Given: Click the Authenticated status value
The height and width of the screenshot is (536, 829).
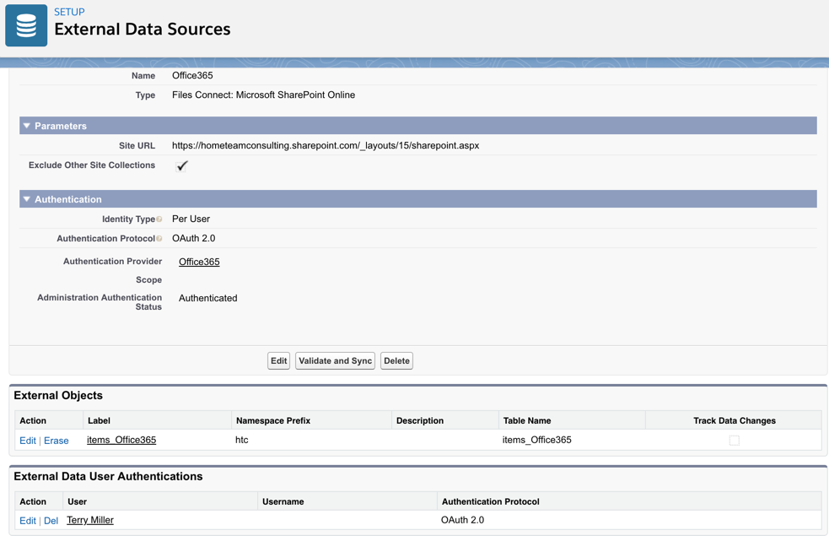Looking at the screenshot, I should (207, 298).
